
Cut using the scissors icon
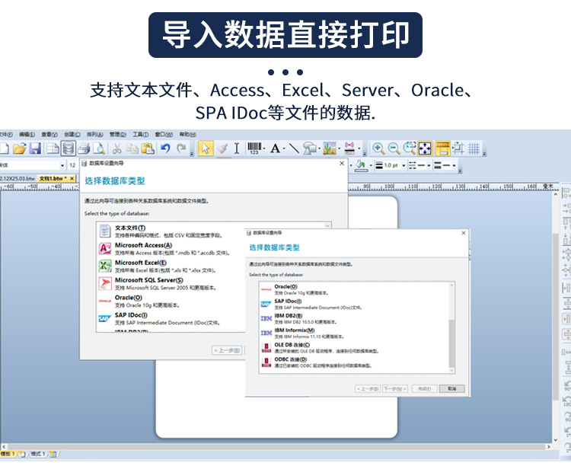[117, 148]
